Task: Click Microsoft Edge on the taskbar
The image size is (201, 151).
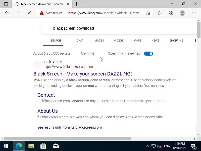Action: point(19,146)
